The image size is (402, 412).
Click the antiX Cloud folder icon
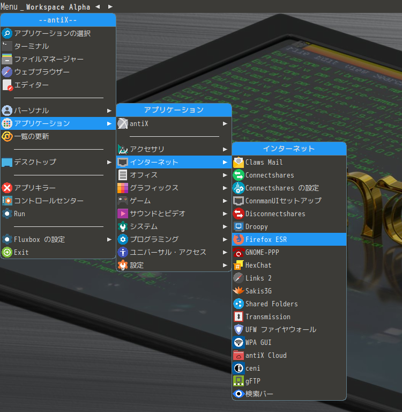[x=239, y=355]
